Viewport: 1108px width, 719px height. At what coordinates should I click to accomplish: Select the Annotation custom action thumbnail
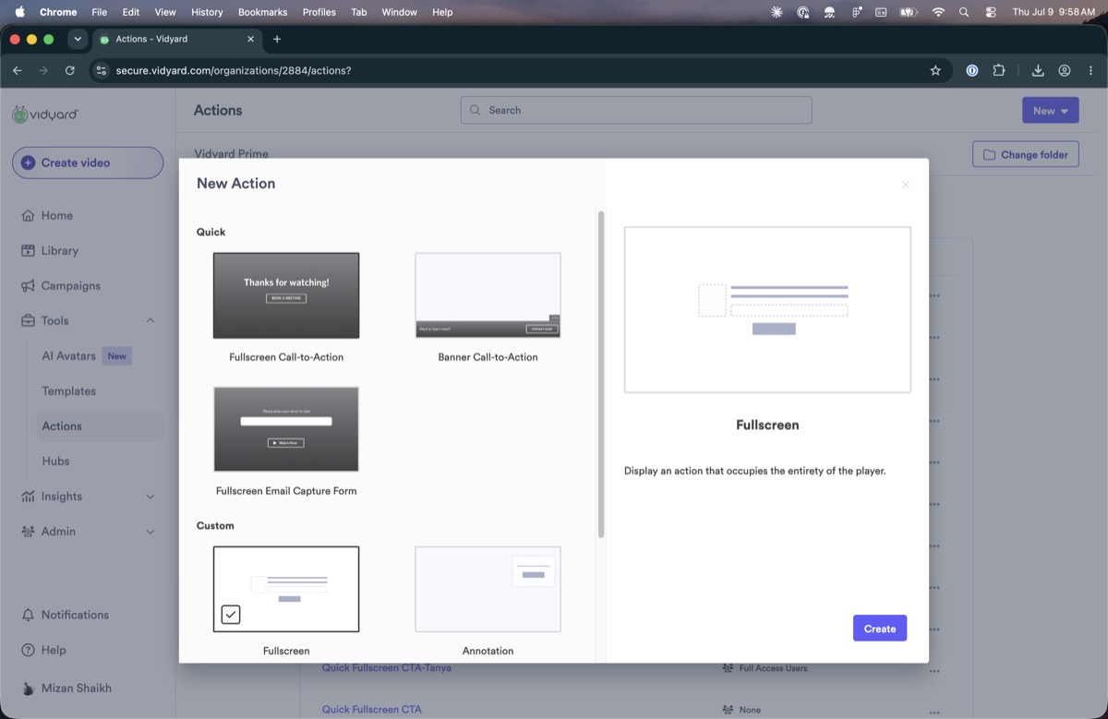(x=488, y=589)
